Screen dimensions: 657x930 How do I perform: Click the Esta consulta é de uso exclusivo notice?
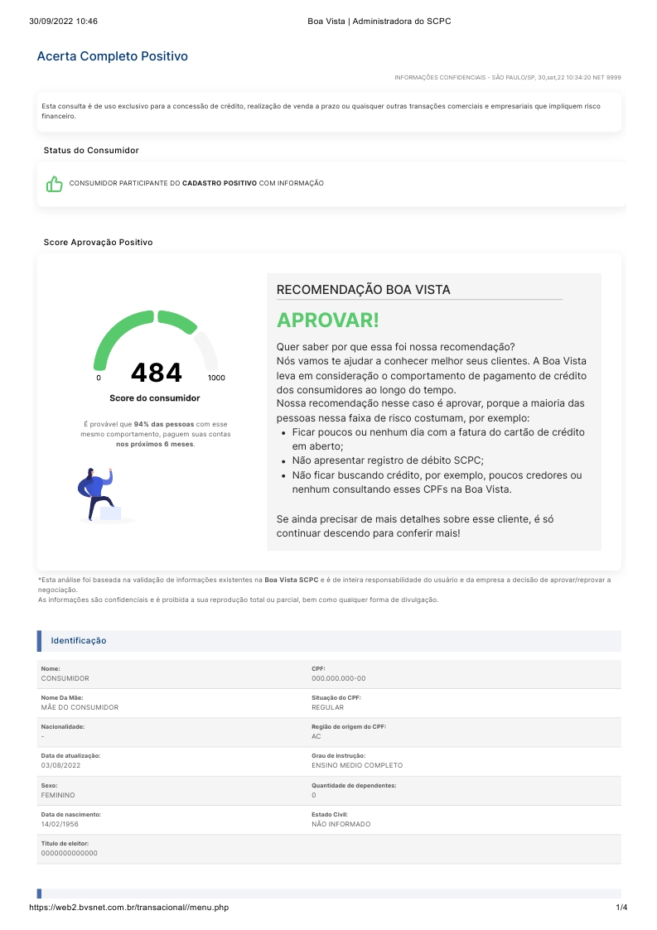click(321, 112)
